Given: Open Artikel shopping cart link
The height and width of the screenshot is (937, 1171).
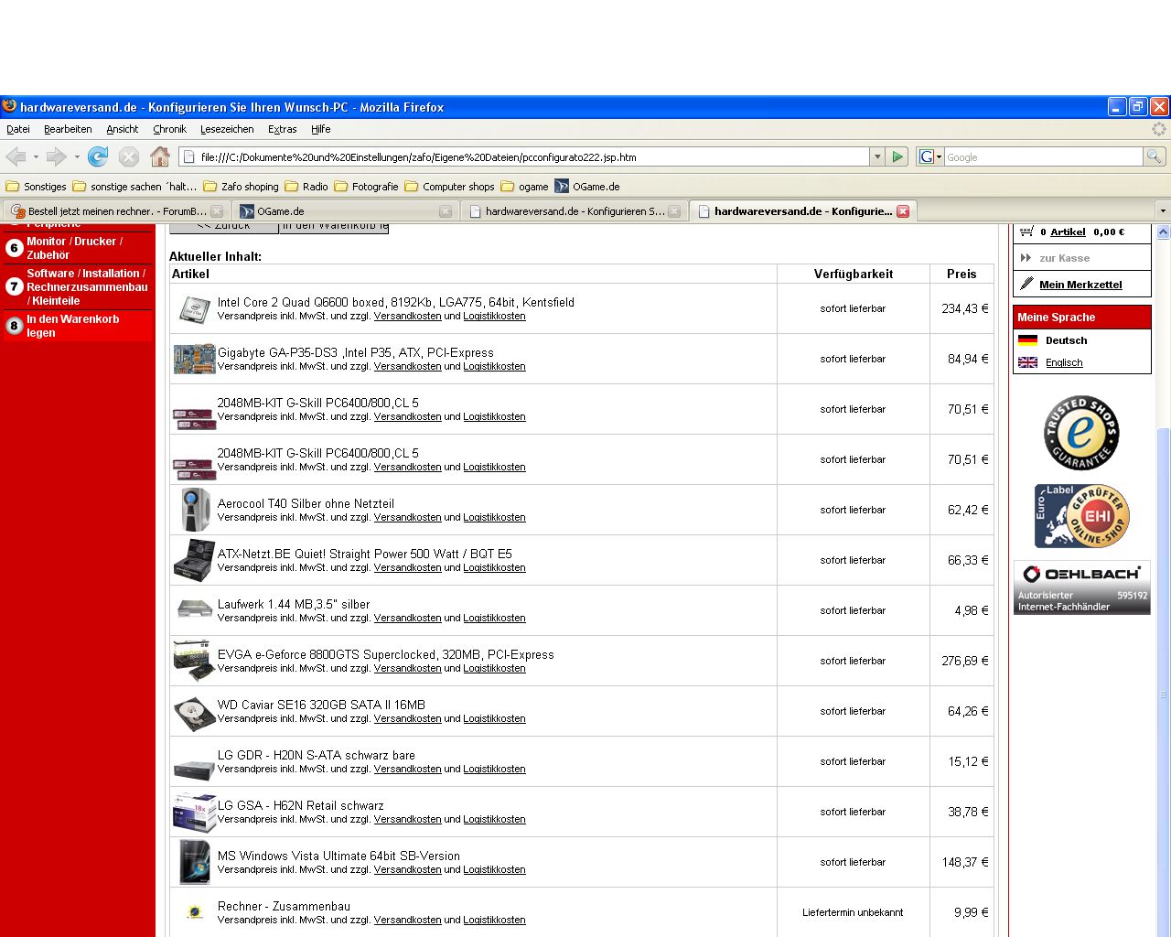Looking at the screenshot, I should point(1068,232).
